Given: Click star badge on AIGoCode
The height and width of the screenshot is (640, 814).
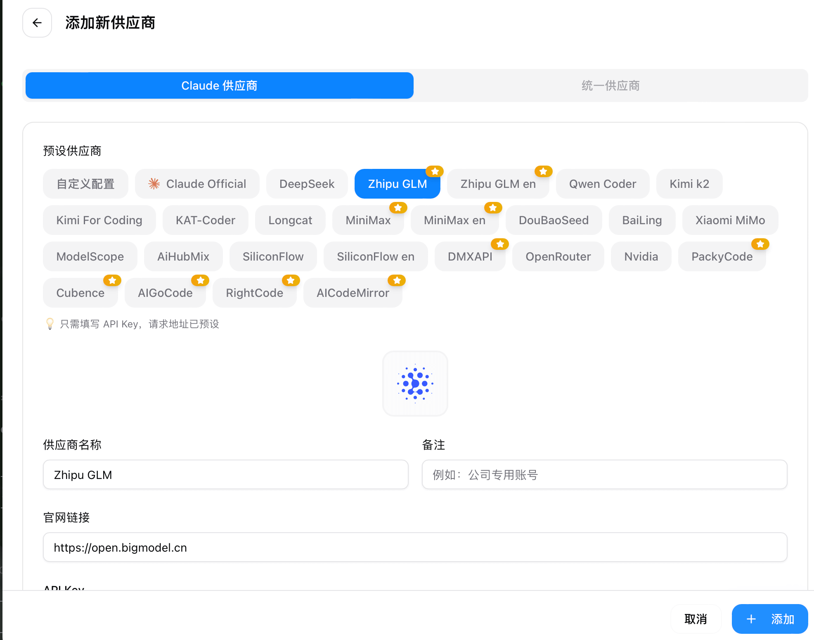Looking at the screenshot, I should coord(200,280).
